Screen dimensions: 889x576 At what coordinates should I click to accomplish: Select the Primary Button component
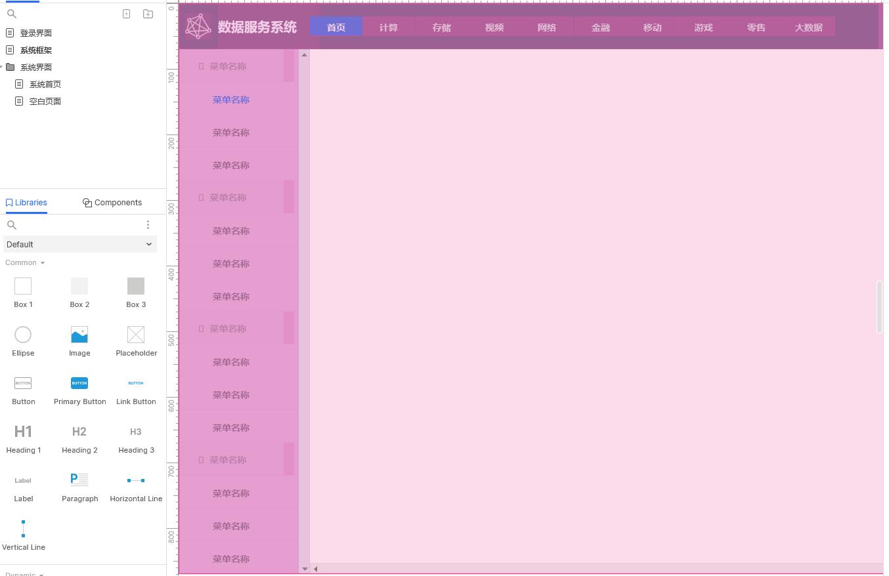(x=79, y=382)
